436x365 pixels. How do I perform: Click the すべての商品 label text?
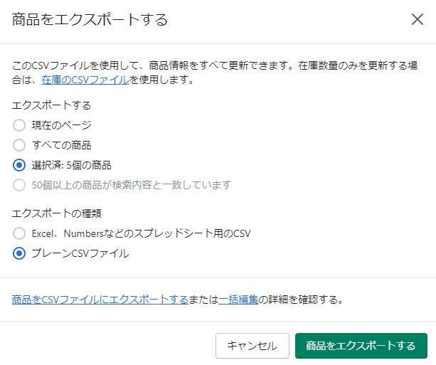(x=61, y=145)
